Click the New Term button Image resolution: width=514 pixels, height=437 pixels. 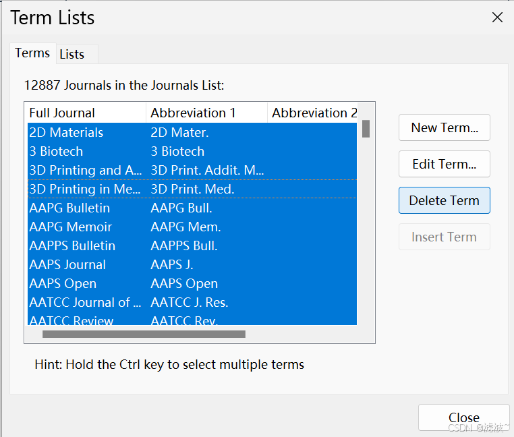pyautogui.click(x=444, y=127)
